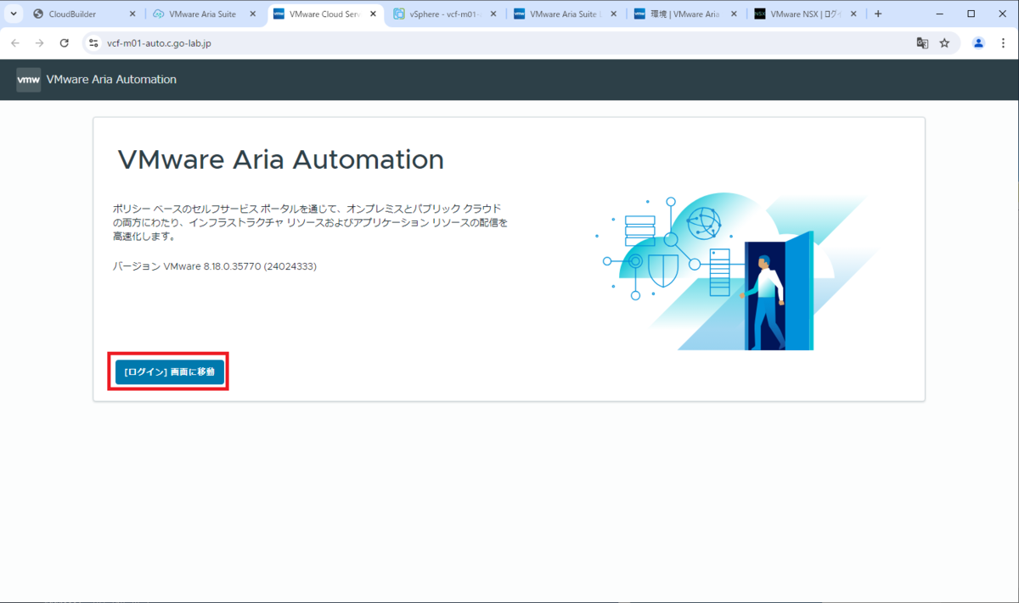Screen dimensions: 1019x603
Task: Open the Chrome three-dot menu
Action: [1003, 43]
